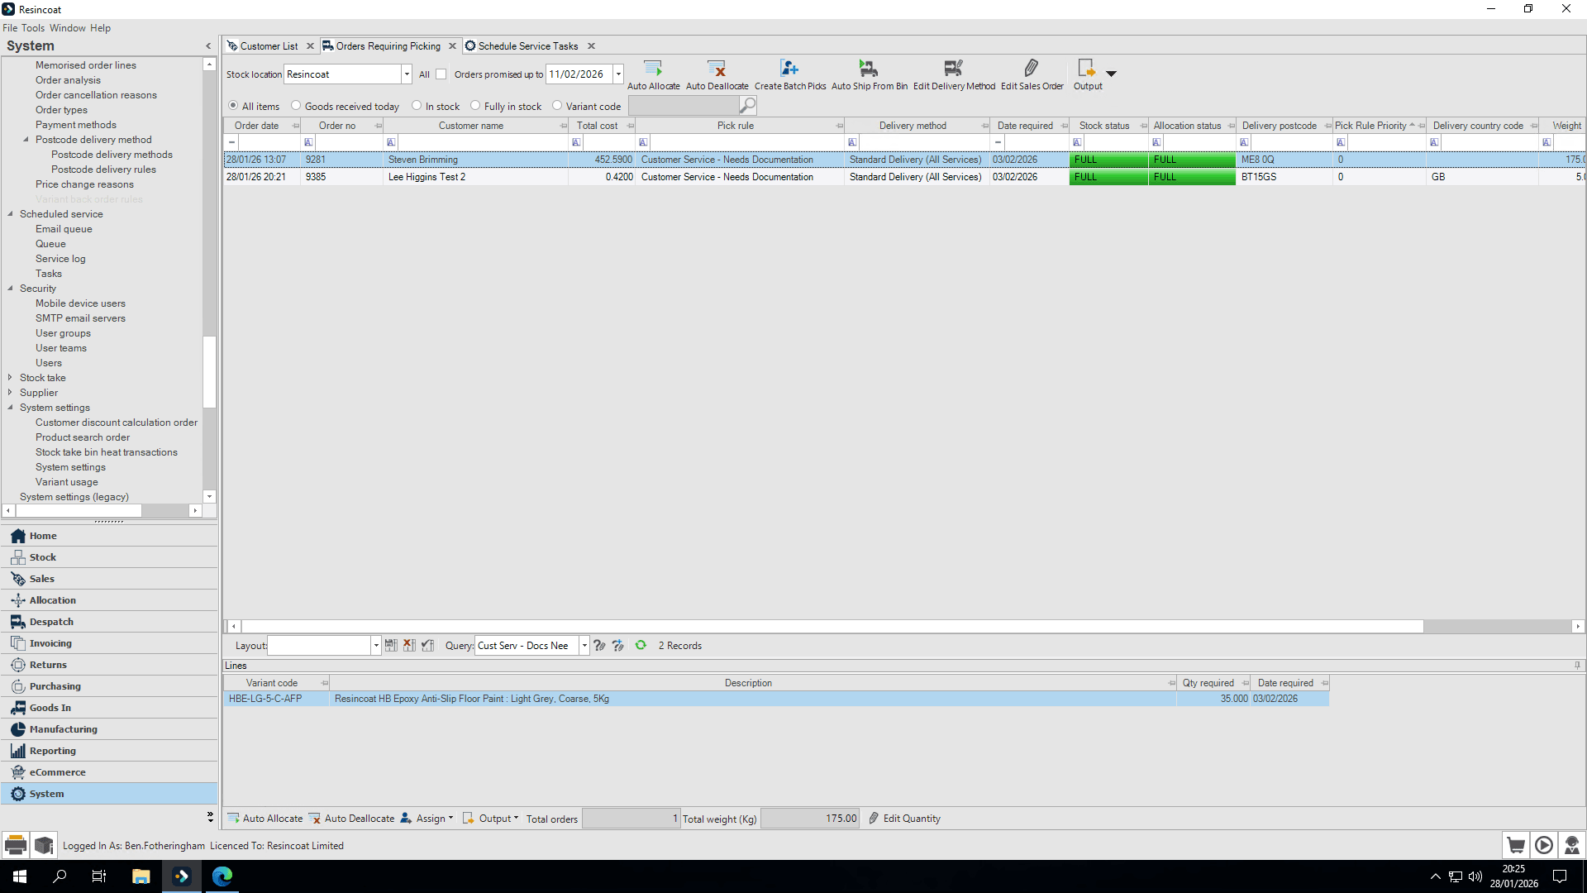The image size is (1587, 893).
Task: Click the Auto Allocate toolbar icon
Action: coord(653,68)
